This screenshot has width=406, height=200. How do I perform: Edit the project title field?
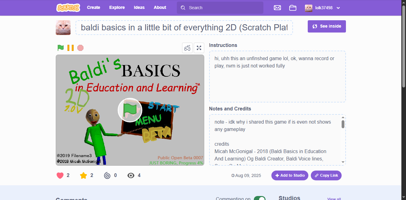pyautogui.click(x=184, y=28)
